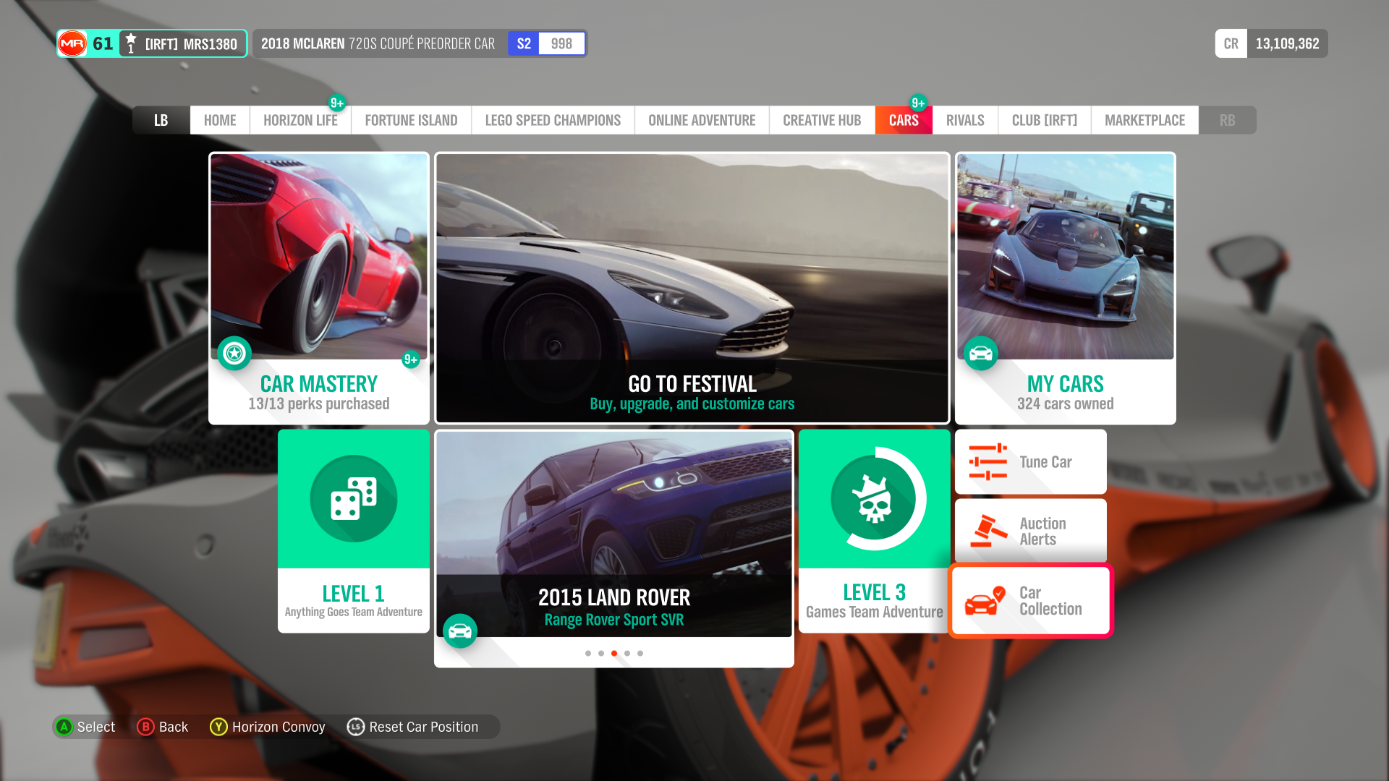Click the LS Reset Car Position icon

tap(355, 727)
